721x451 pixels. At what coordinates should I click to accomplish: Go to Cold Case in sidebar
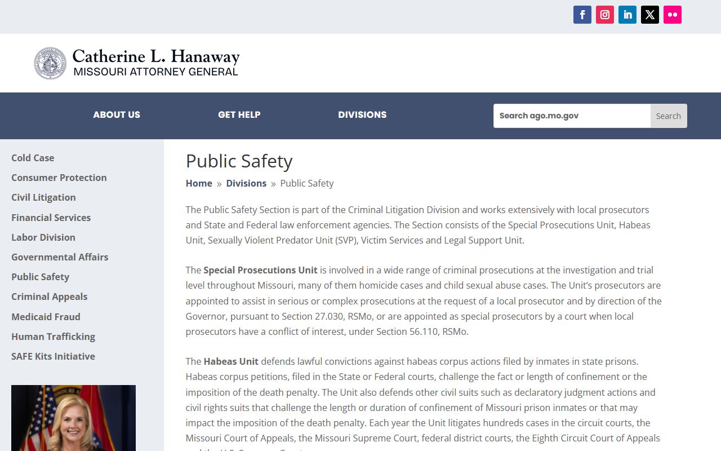(33, 158)
